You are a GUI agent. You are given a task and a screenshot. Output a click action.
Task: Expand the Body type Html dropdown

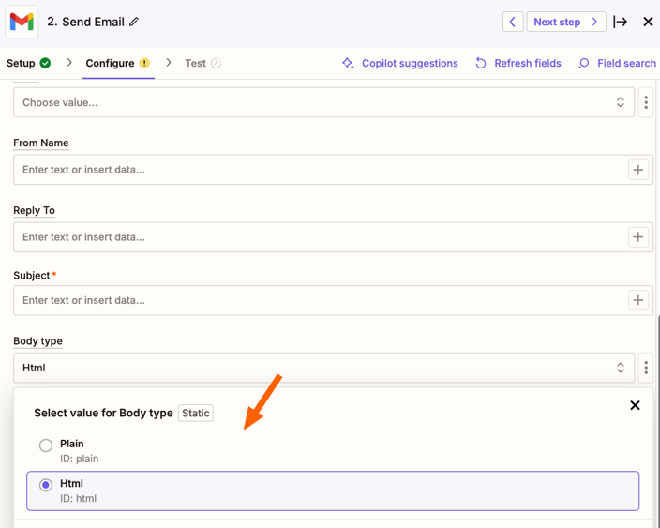pos(323,368)
